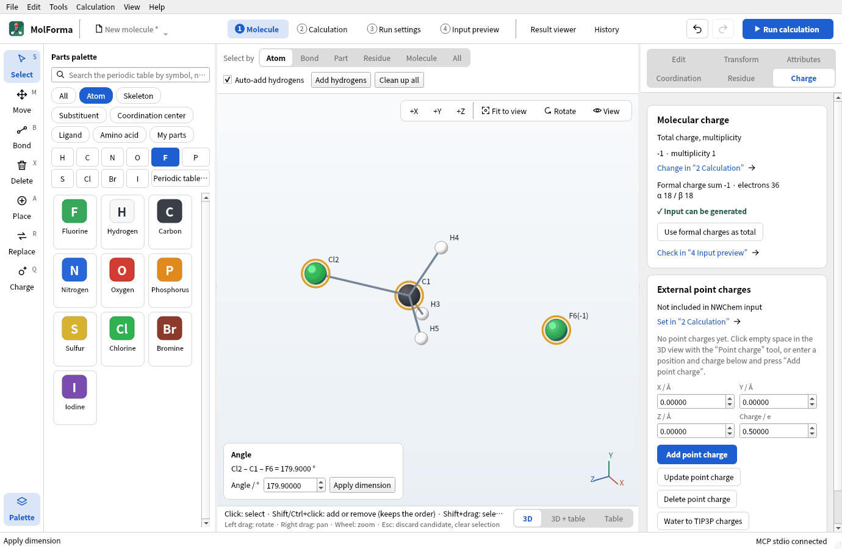Open the Coordination tab in right panel
This screenshot has height=549, width=842.
tap(678, 78)
